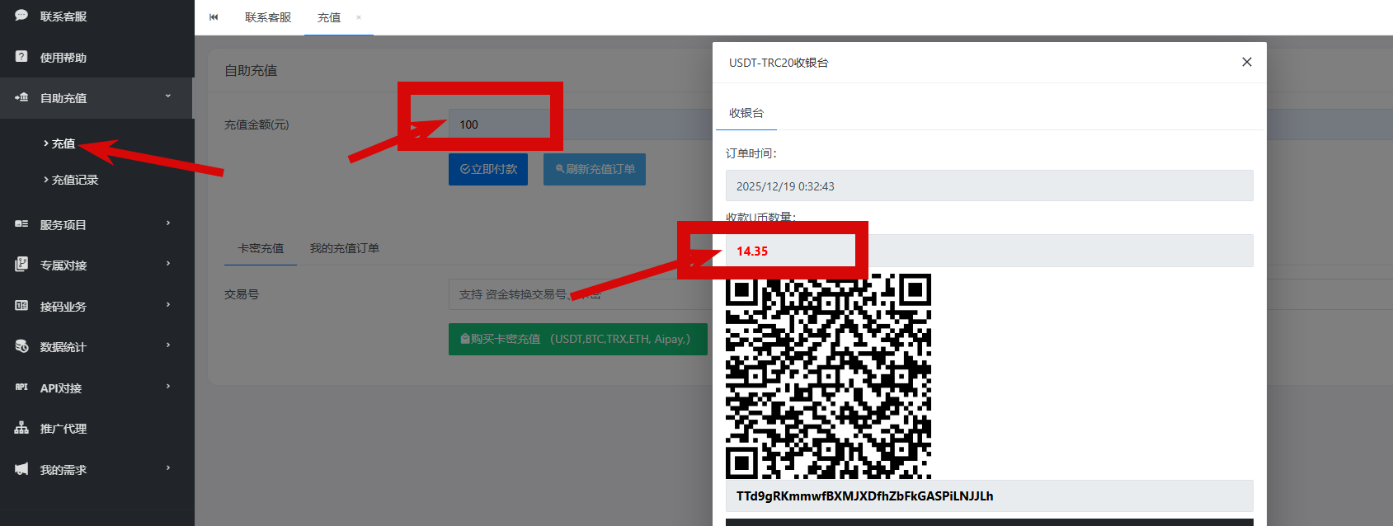The width and height of the screenshot is (1393, 526).
Task: Click the TRC20 wallet address field
Action: [990, 496]
